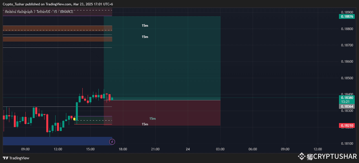
Task: Select the Hedera Hashgraph symbol name
Action: coord(20,12)
